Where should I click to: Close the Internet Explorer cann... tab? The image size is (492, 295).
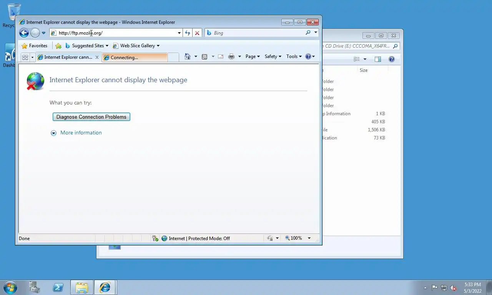click(97, 57)
